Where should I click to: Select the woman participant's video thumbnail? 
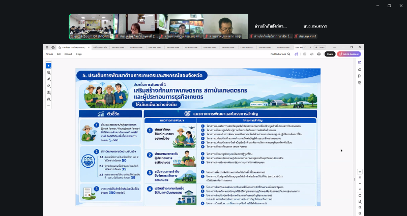click(136, 26)
